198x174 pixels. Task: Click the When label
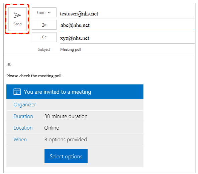tap(20, 140)
